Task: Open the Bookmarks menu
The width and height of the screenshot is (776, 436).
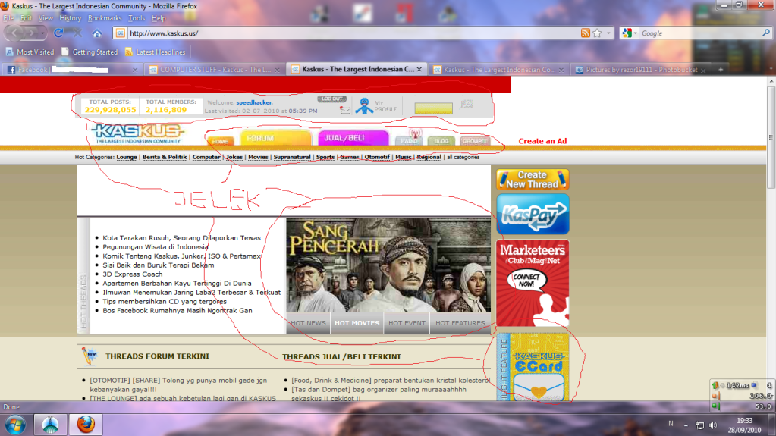Action: pos(105,17)
